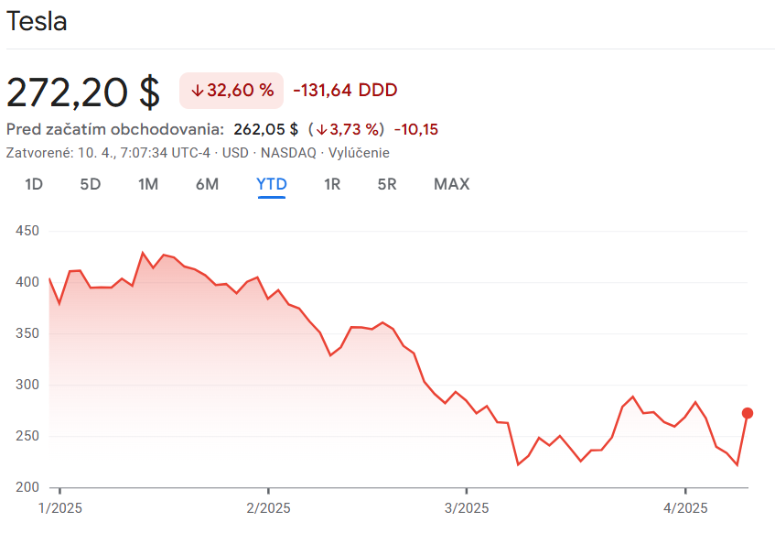
Task: Click the 1/2025 marker on the time axis
Action: click(59, 507)
